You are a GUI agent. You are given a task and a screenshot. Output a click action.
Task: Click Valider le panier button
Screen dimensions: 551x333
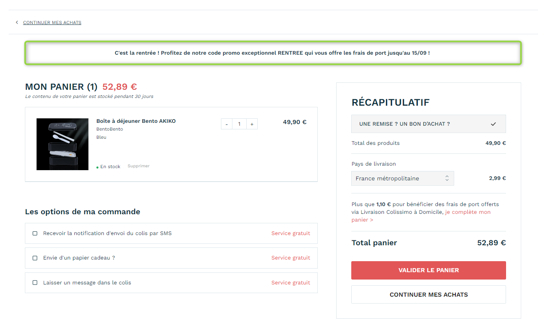point(428,270)
